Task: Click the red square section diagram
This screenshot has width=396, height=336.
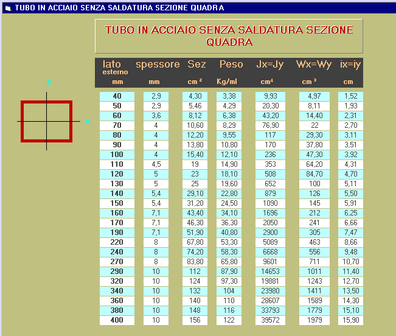Action: [x=46, y=121]
